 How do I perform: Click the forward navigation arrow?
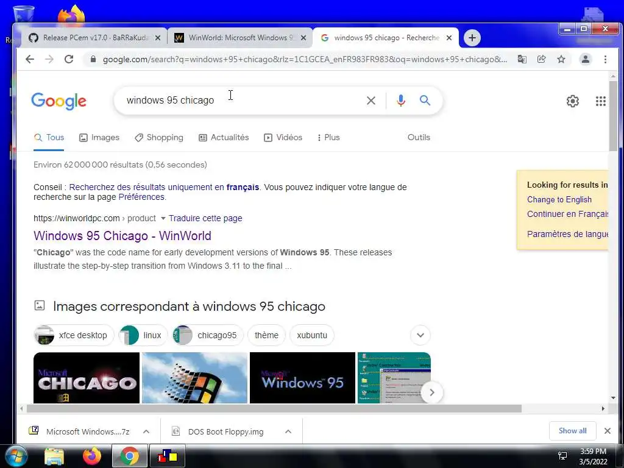coord(49,59)
